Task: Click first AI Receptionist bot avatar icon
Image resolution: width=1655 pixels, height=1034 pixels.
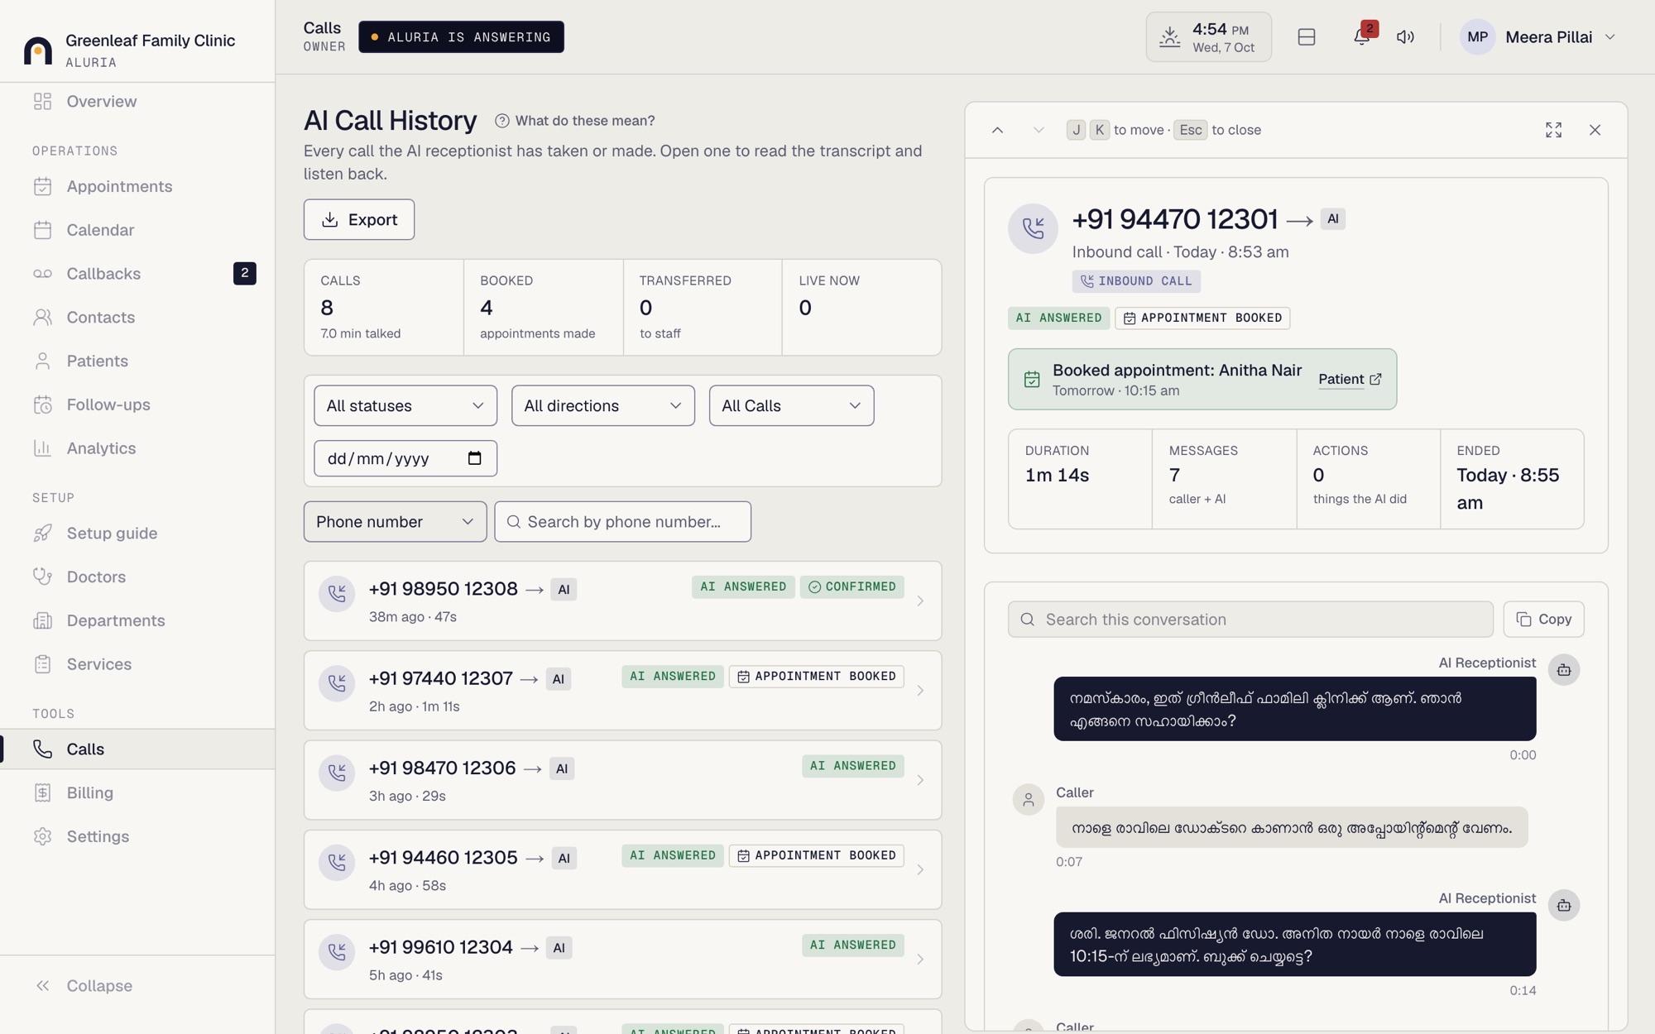Action: pos(1563,670)
